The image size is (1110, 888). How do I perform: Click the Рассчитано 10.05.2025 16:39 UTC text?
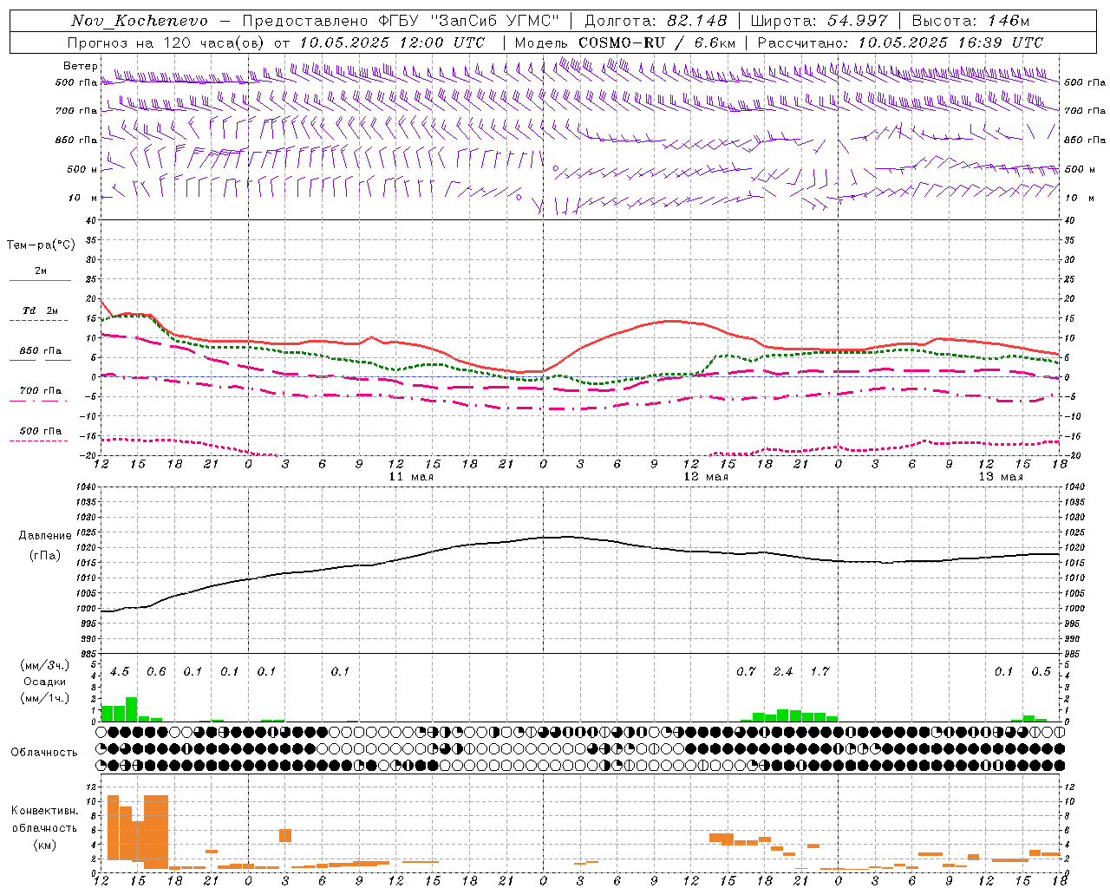coord(901,42)
